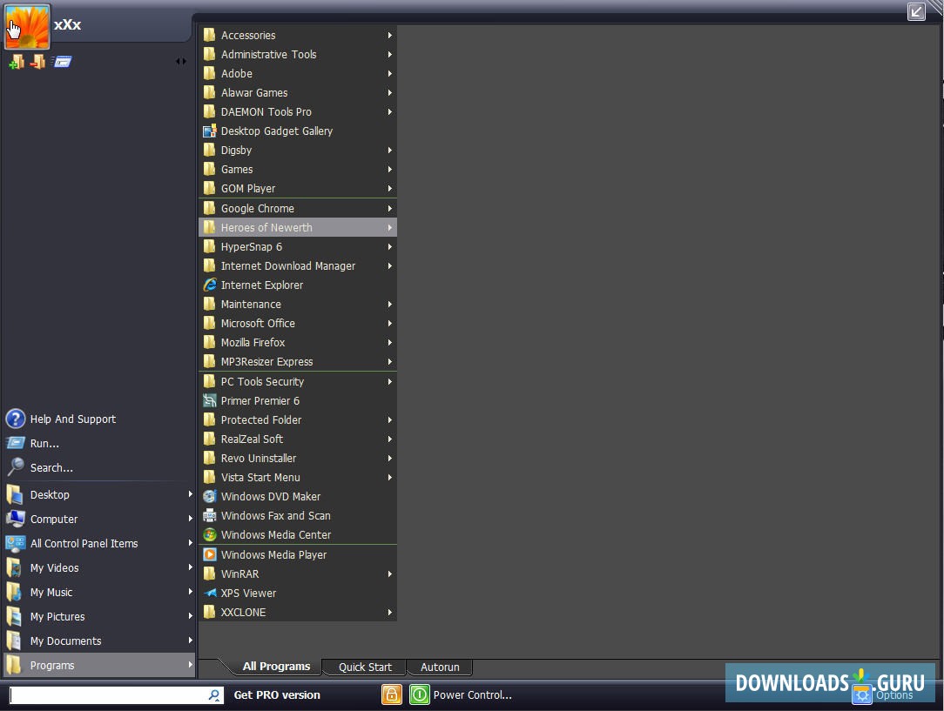Open Windows Fax and Scan

click(x=298, y=515)
